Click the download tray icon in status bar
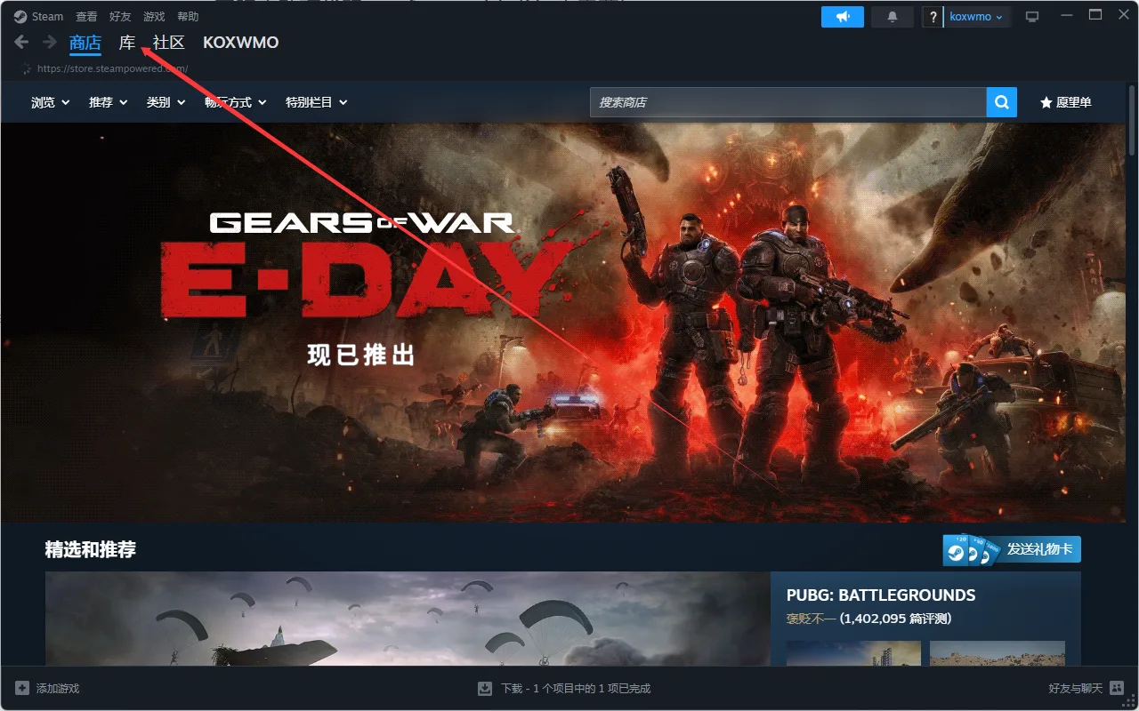1139x711 pixels. point(485,688)
